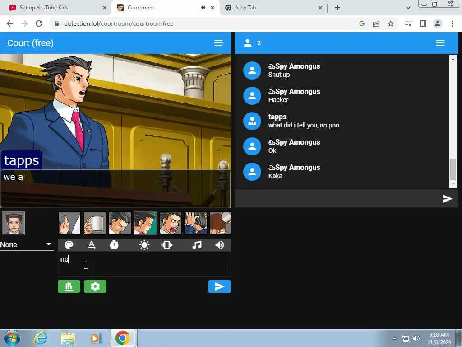This screenshot has width=462, height=347.
Task: Open the green settings gear button
Action: (95, 286)
